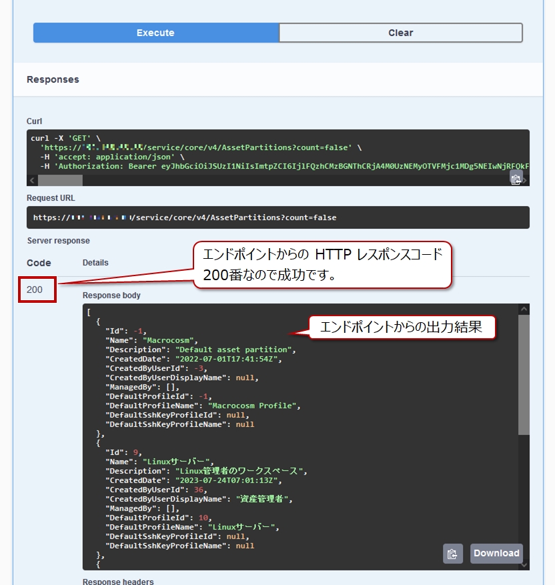Click the "Macrocosm Profile" value
The width and height of the screenshot is (555, 585).
pyautogui.click(x=252, y=406)
